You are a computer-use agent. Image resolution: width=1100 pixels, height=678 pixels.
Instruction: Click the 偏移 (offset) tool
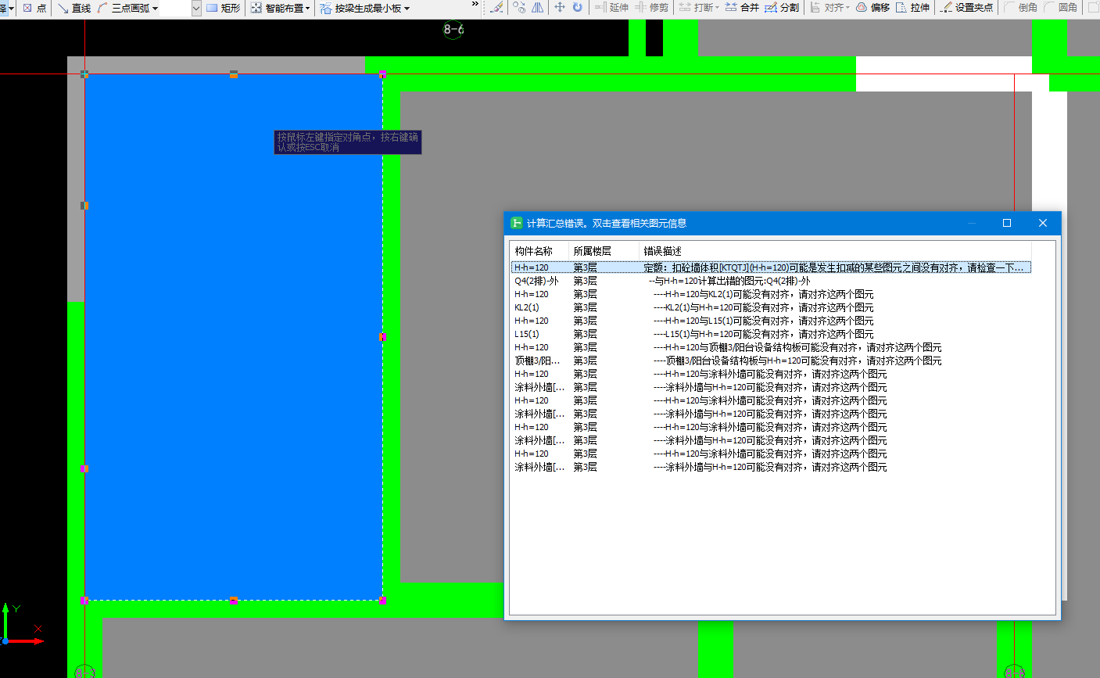[872, 8]
